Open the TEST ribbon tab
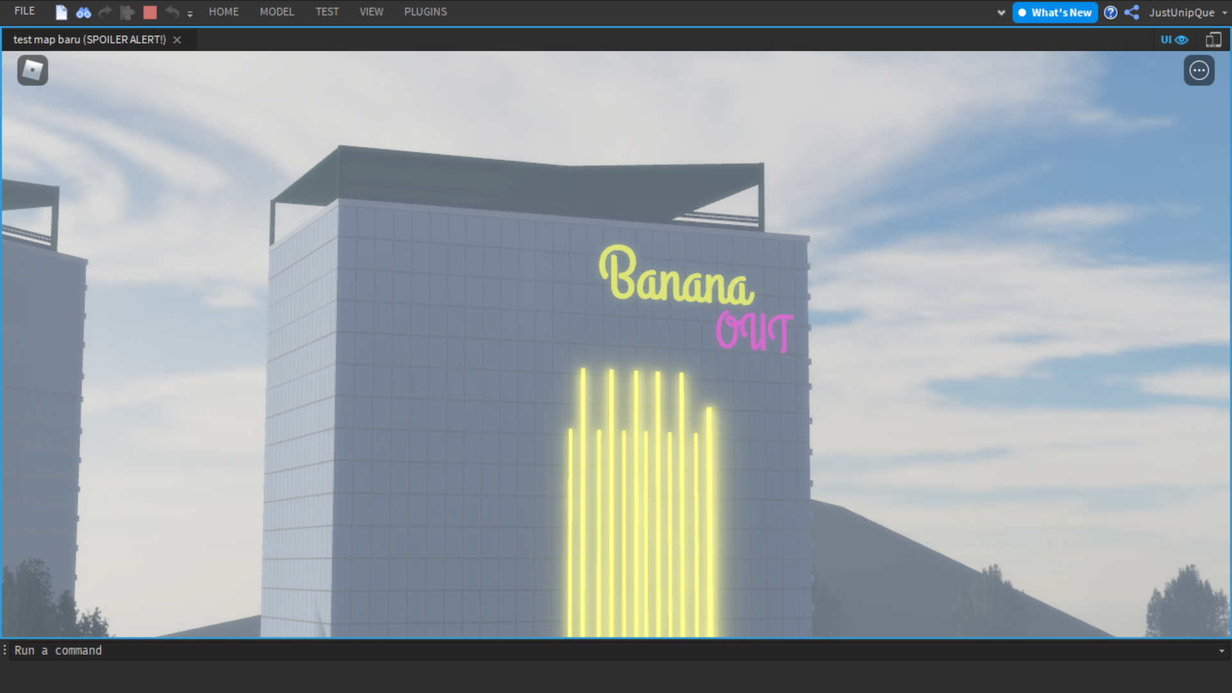 (x=327, y=12)
